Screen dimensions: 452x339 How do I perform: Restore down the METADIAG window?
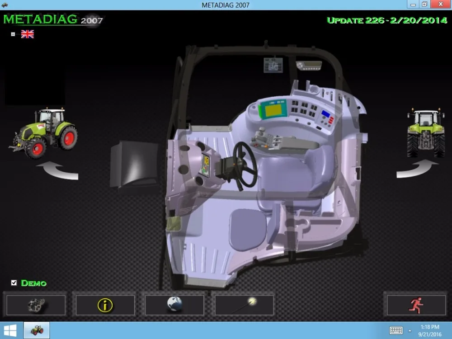coord(424,4)
